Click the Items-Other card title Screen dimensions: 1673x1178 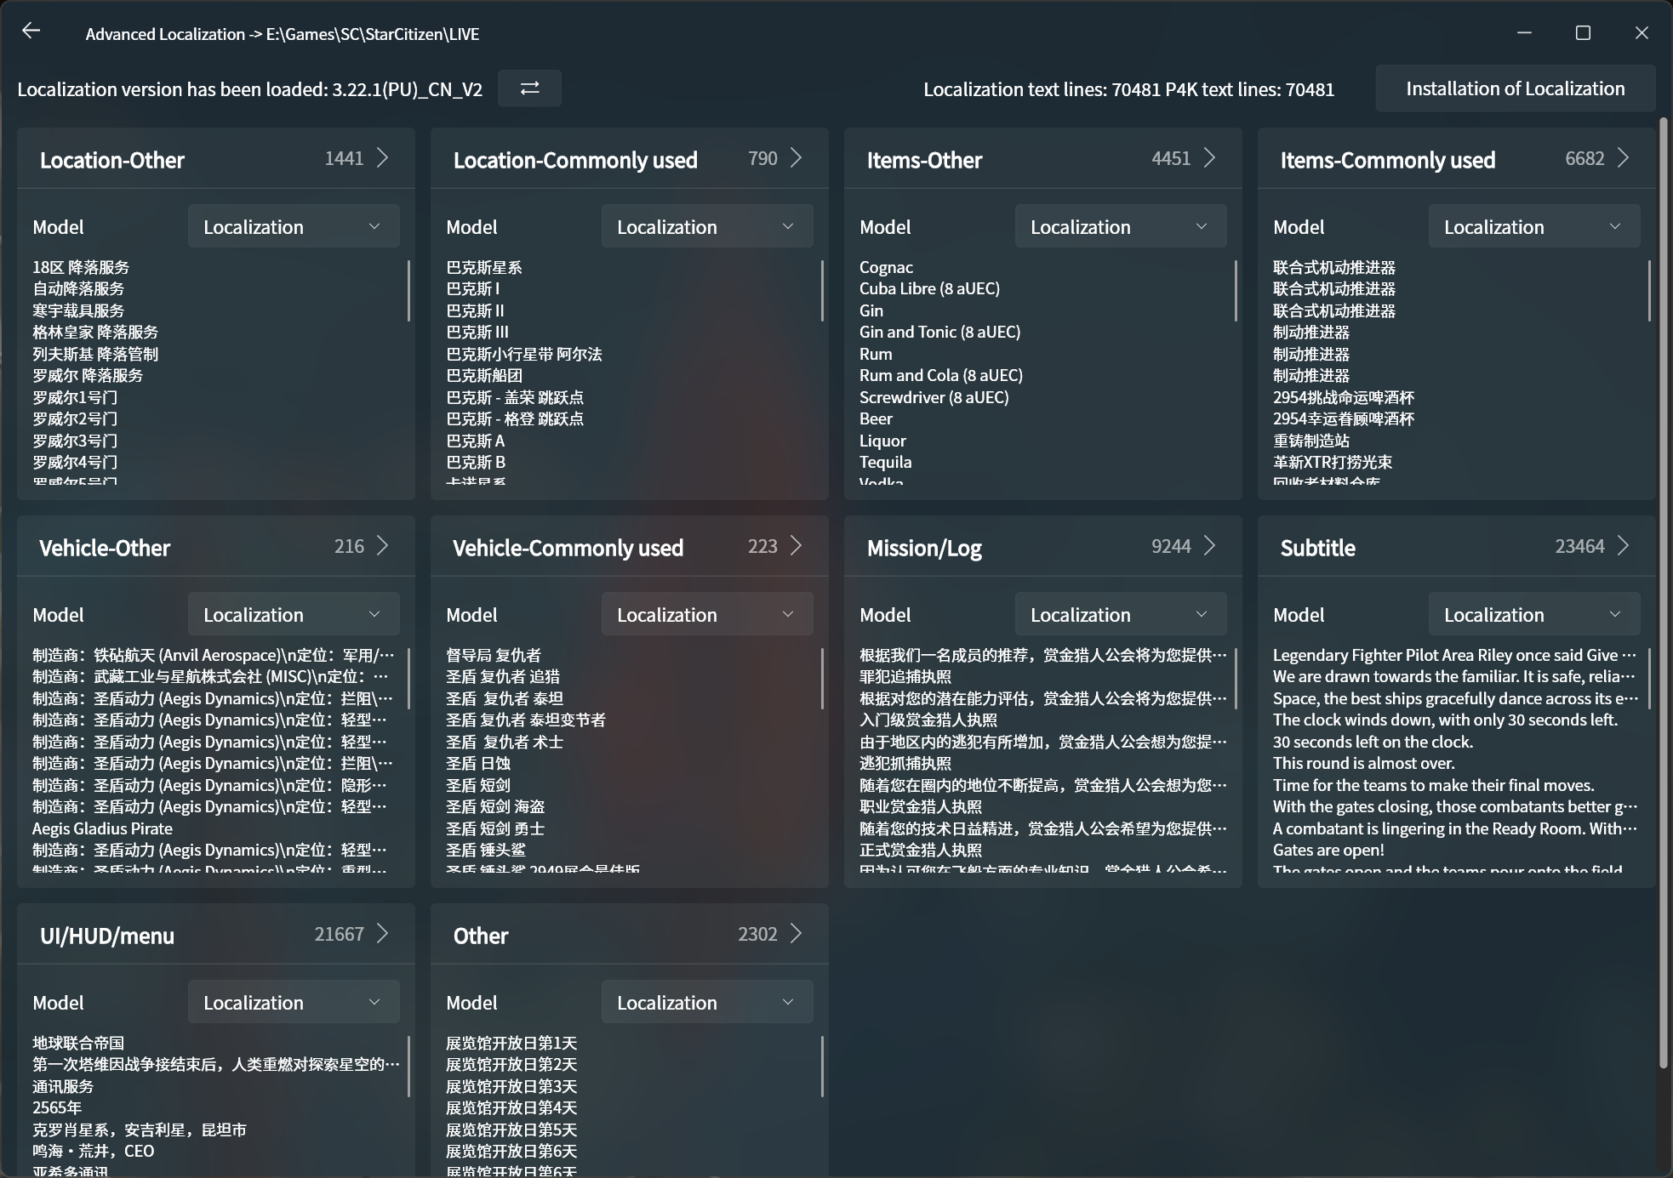pos(924,160)
